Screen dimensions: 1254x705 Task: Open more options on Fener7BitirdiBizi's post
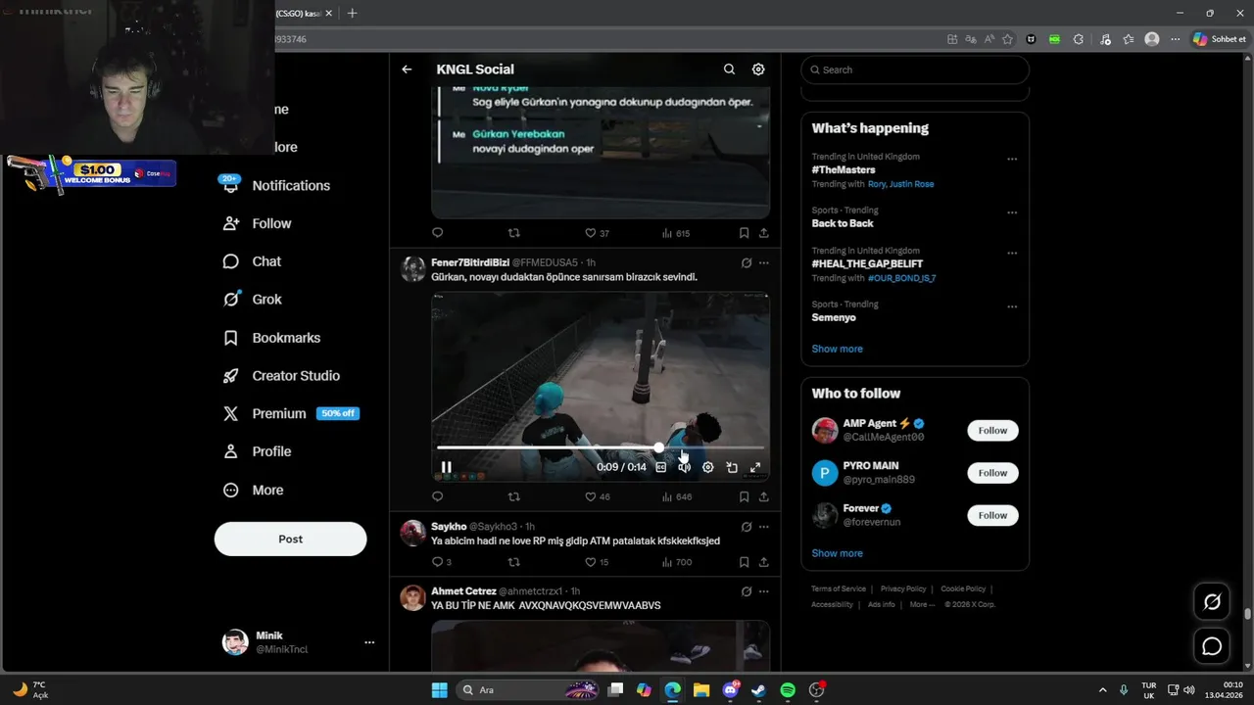764,262
